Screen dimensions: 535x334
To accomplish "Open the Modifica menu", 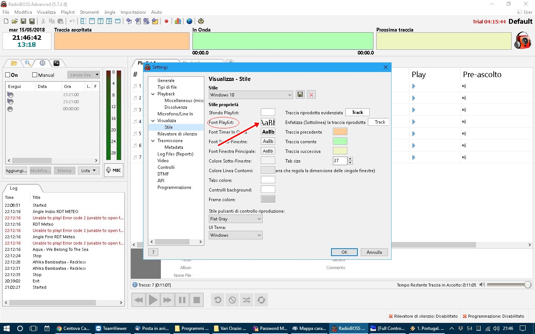I will (23, 12).
